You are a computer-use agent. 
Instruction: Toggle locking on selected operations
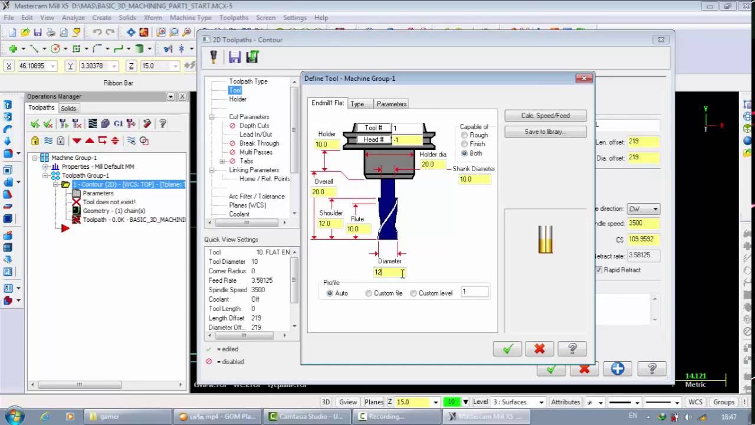(x=35, y=140)
